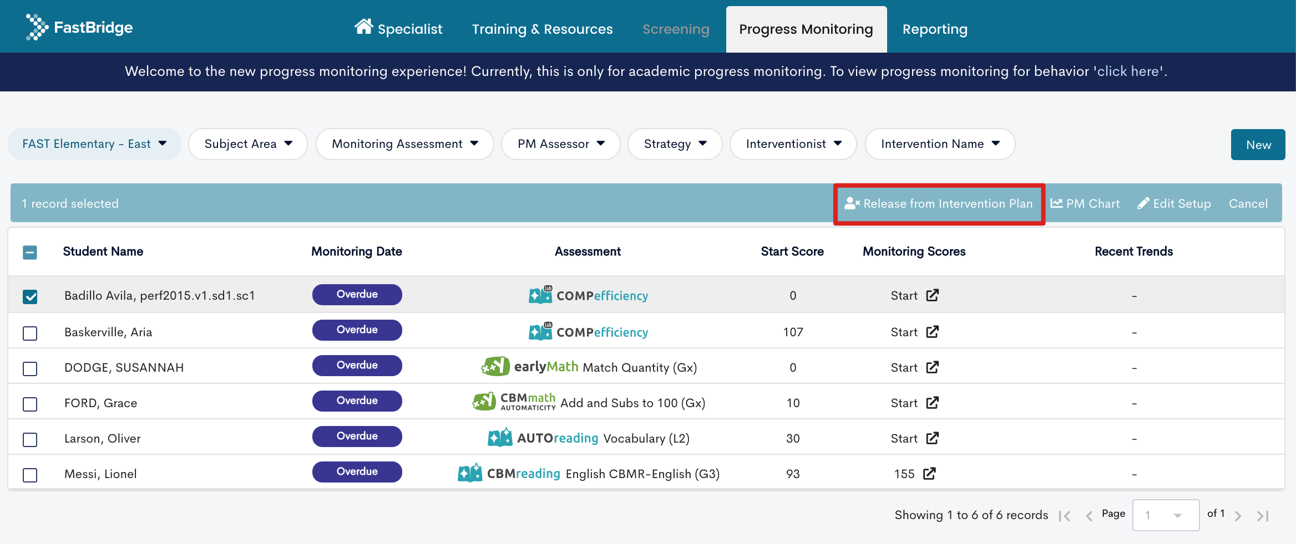Open the FAST Elementary - East school dropdown
Viewport: 1296px width, 544px height.
(94, 144)
